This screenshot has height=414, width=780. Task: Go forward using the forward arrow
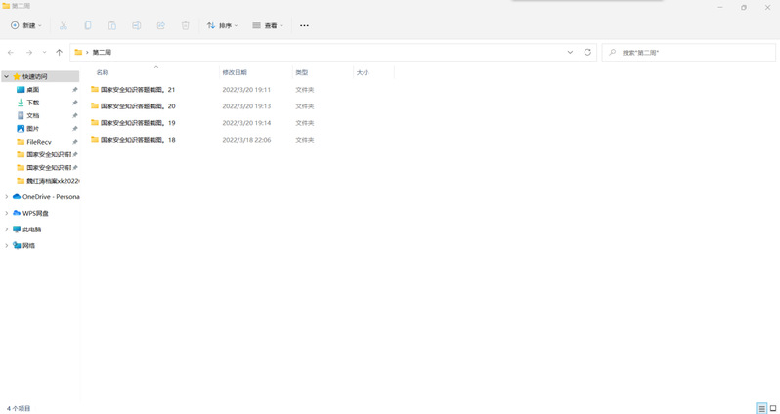tap(29, 52)
